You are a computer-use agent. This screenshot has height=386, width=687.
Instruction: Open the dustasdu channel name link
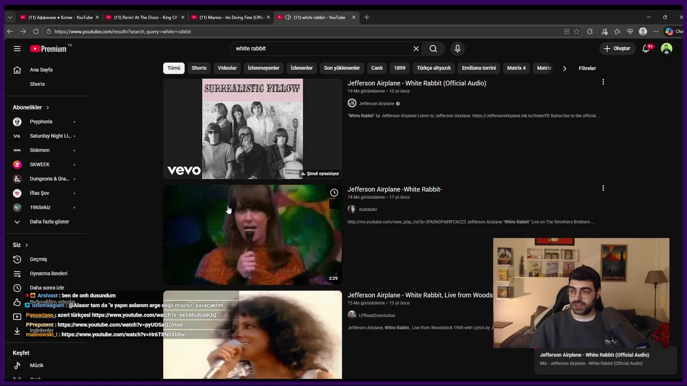tap(368, 209)
